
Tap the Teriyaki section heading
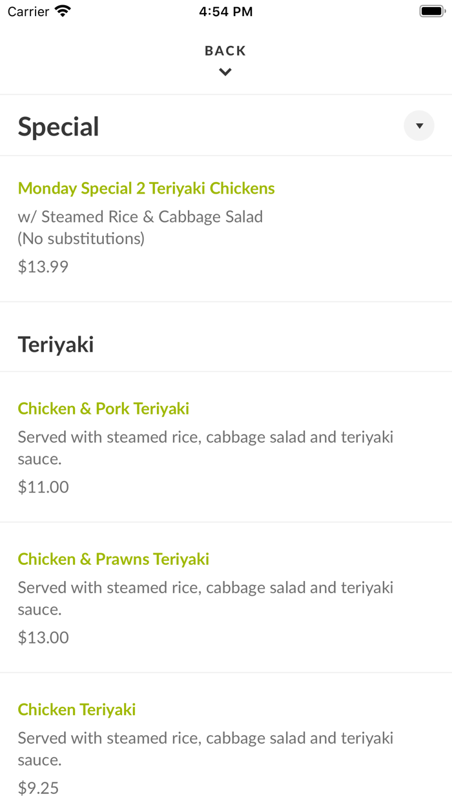pyautogui.click(x=56, y=344)
